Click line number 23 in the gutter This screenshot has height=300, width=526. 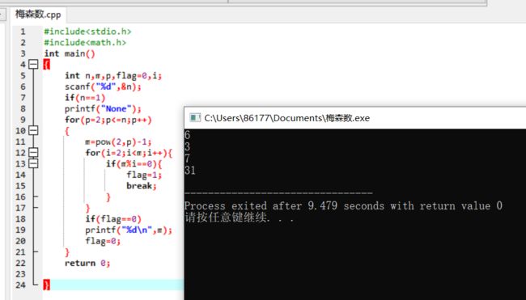20,274
